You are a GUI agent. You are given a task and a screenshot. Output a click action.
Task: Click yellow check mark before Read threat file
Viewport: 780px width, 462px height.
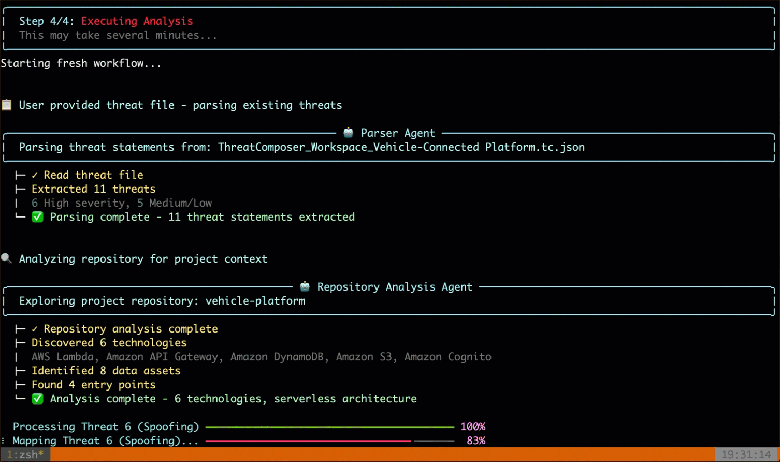coord(35,176)
